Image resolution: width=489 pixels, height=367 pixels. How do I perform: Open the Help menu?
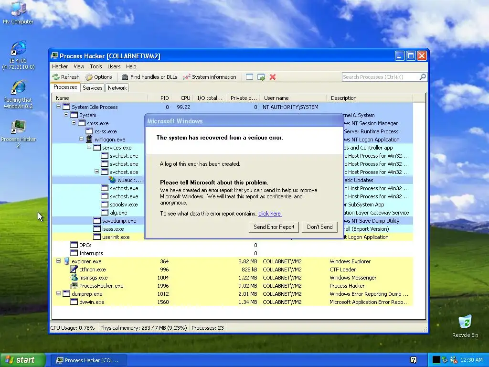coord(131,66)
